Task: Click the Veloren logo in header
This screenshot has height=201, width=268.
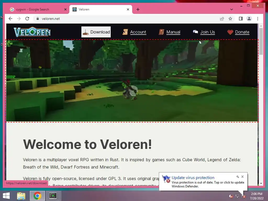Action: (x=32, y=32)
